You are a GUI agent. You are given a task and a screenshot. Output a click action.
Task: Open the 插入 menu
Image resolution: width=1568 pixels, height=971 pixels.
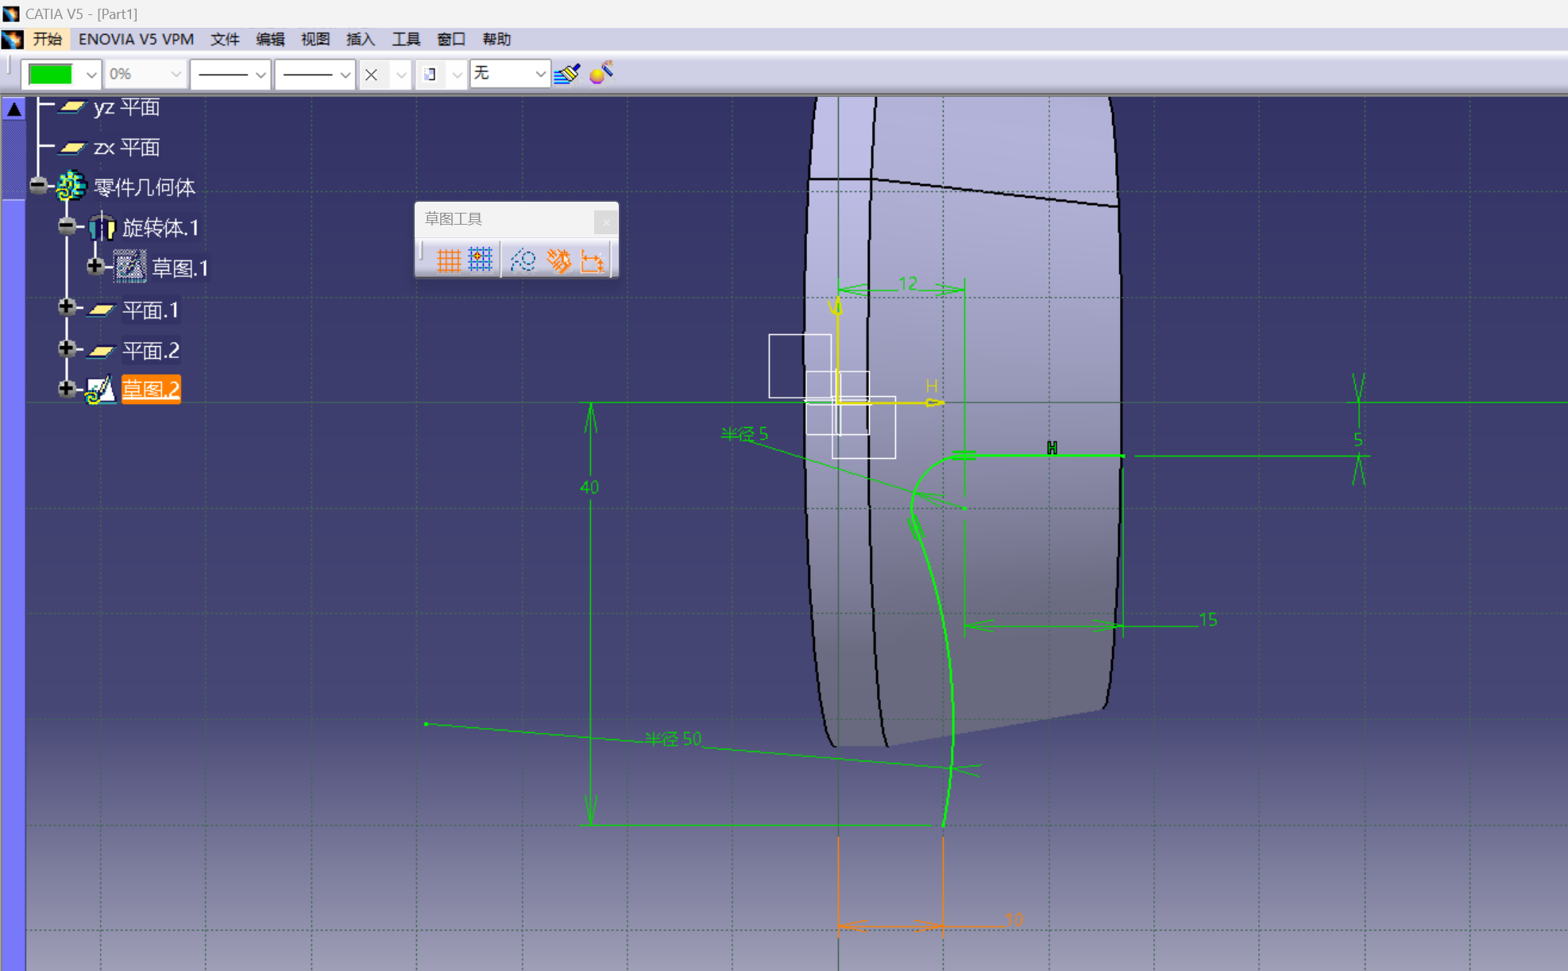[x=360, y=39]
